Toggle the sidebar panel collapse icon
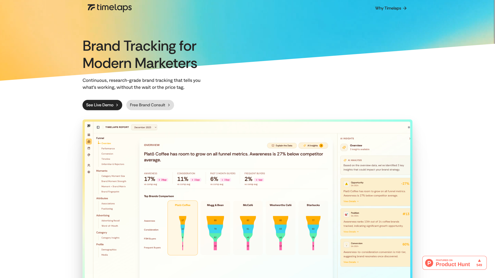This screenshot has height=278, width=495. coord(98,127)
